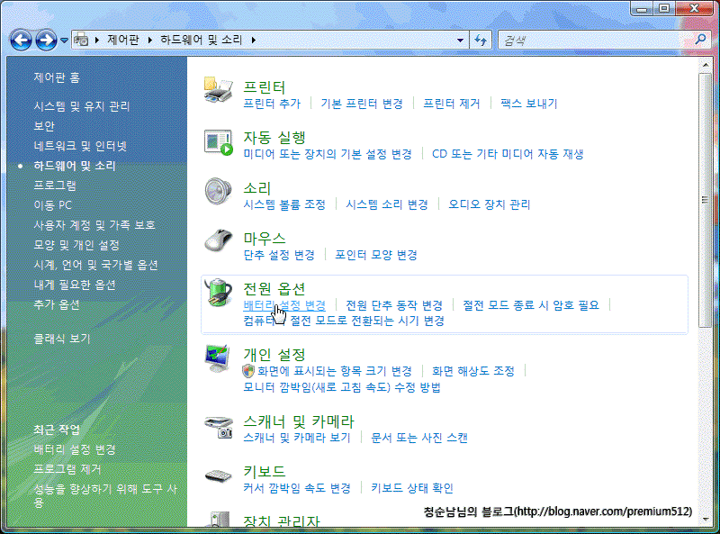Click the forward navigation arrow button
The width and height of the screenshot is (720, 534).
coord(46,40)
